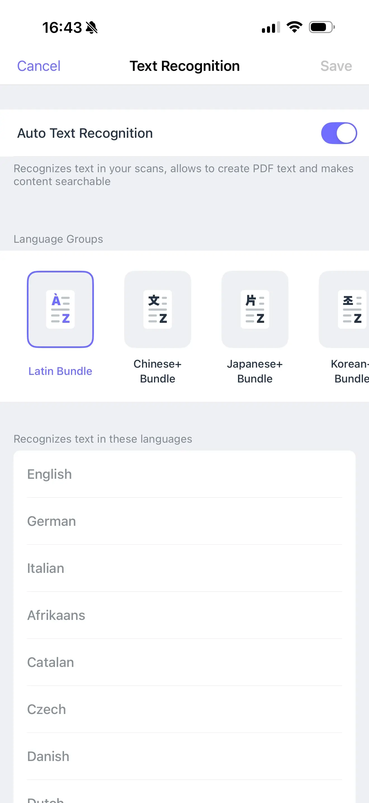The image size is (369, 803).
Task: Tap German in the language list
Action: [184, 521]
